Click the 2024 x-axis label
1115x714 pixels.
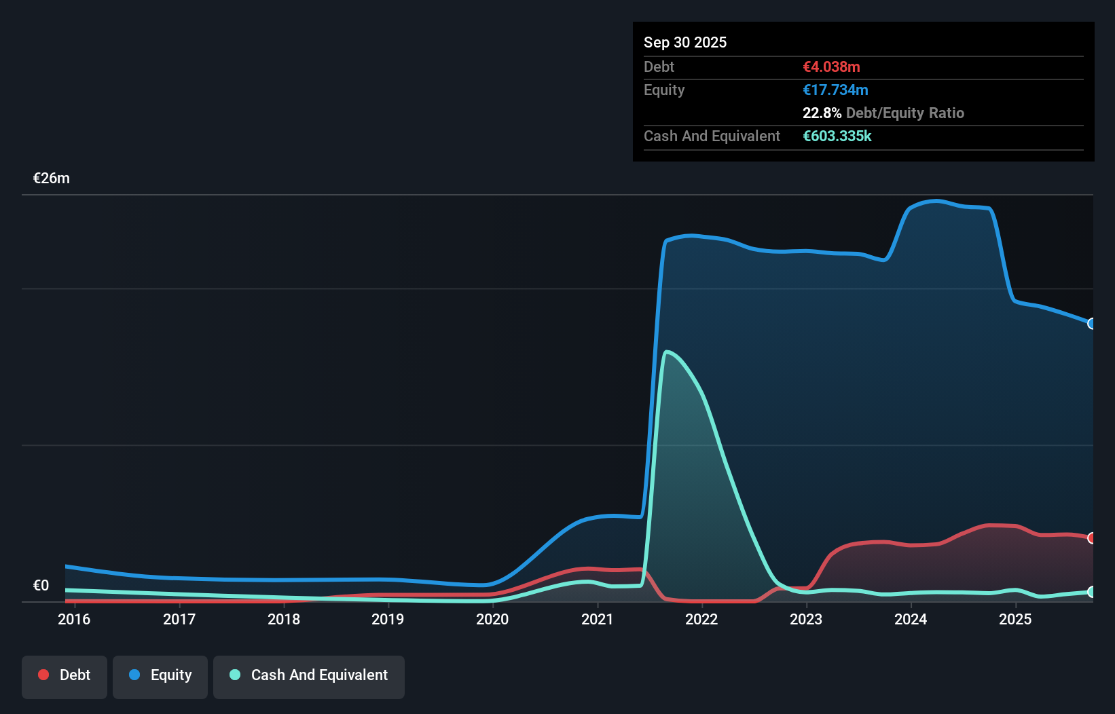(911, 619)
